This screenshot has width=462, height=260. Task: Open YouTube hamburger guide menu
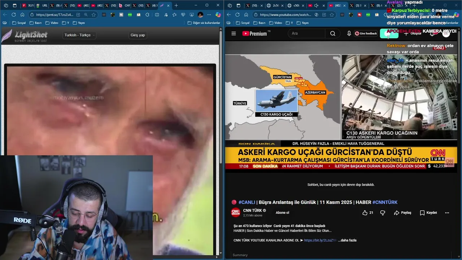point(234,34)
